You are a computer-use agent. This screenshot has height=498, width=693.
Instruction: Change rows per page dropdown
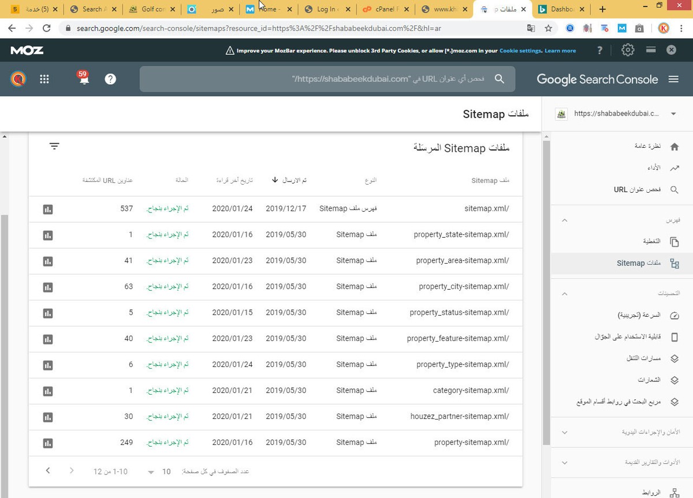pyautogui.click(x=159, y=471)
